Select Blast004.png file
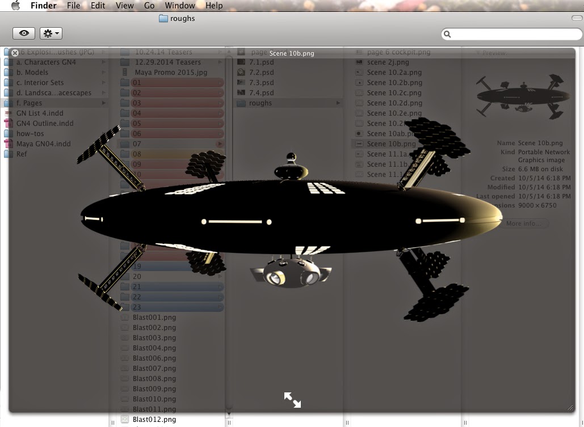 (x=154, y=348)
